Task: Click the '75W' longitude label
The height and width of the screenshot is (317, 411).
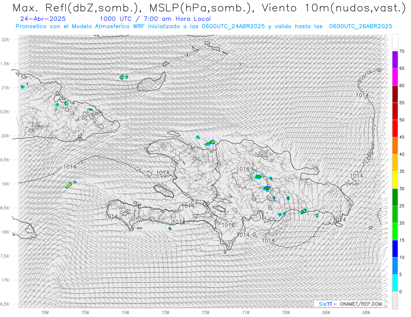Action: coord(85,312)
